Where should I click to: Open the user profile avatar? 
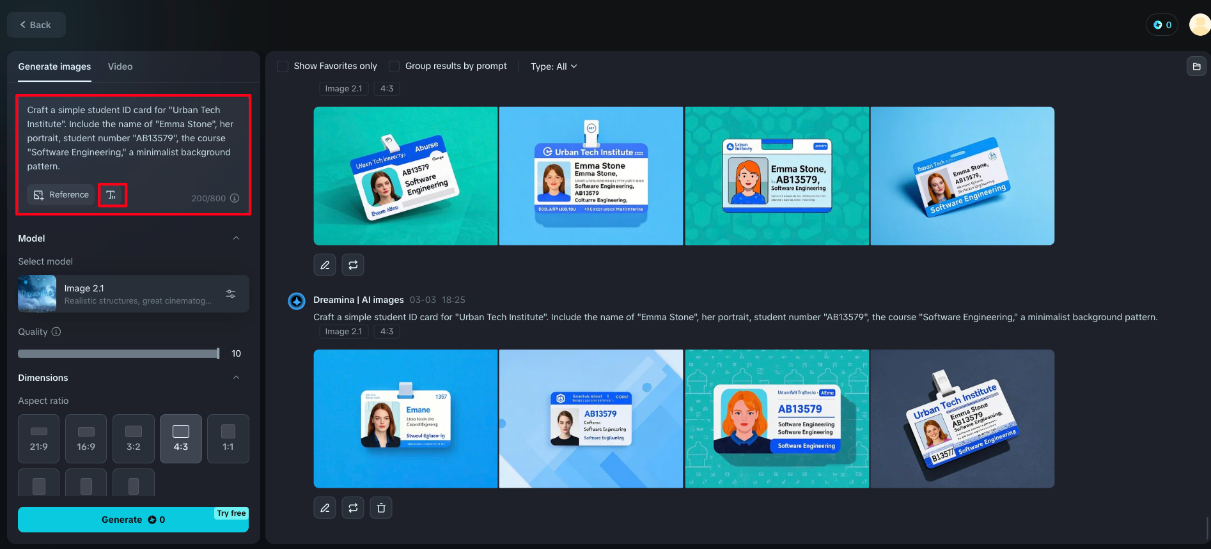pos(1199,25)
